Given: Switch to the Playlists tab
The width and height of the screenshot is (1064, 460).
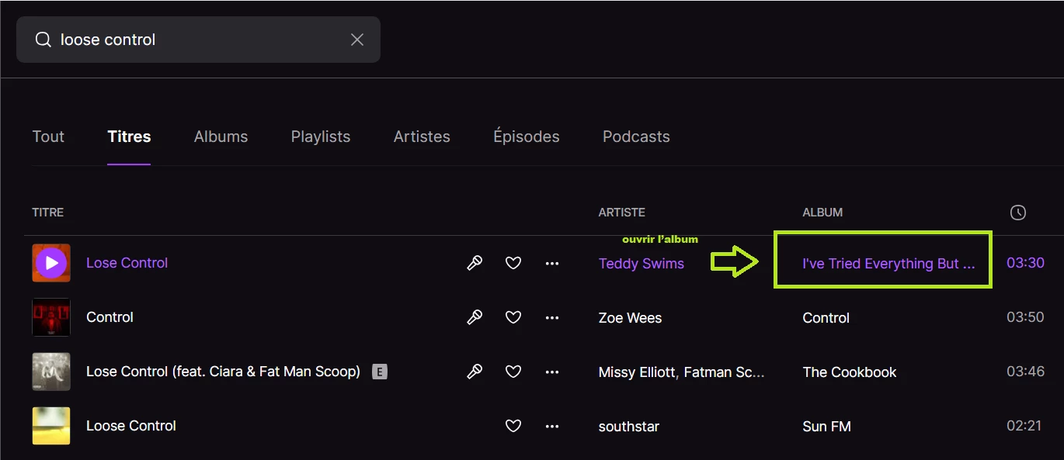Looking at the screenshot, I should click(321, 137).
